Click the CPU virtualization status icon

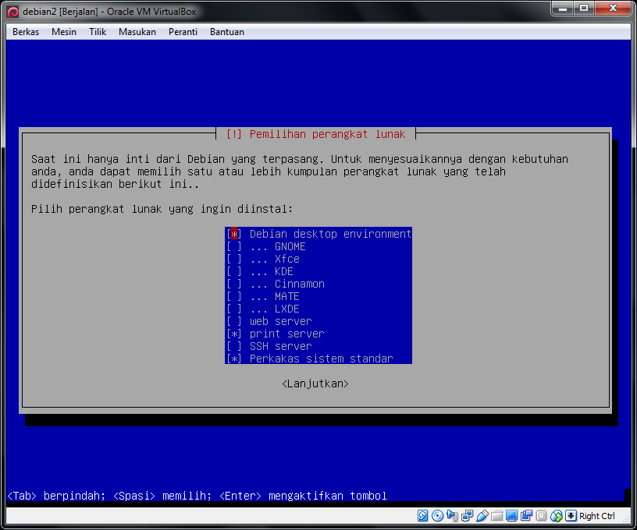[x=541, y=516]
